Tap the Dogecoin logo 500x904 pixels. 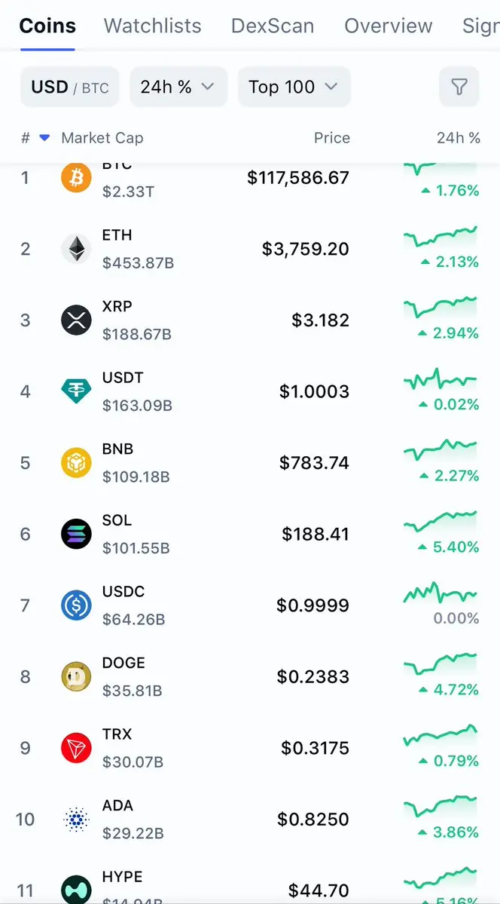(x=76, y=676)
